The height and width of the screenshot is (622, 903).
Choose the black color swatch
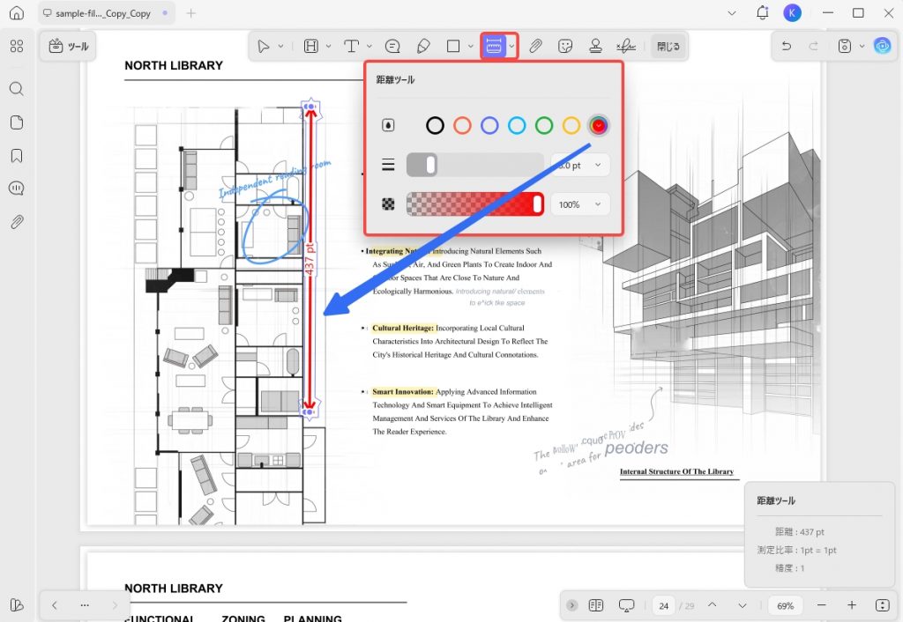435,125
